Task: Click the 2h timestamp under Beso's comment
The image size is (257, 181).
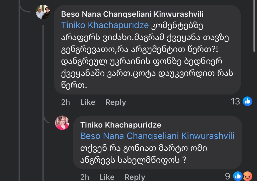Action: pyautogui.click(x=66, y=102)
